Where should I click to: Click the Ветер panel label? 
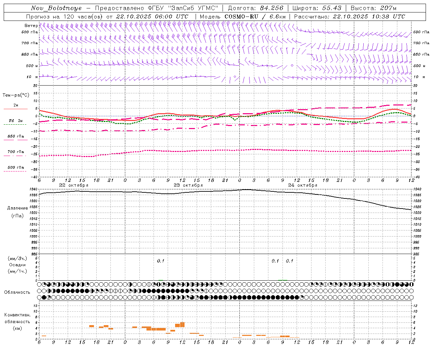coord(31,26)
